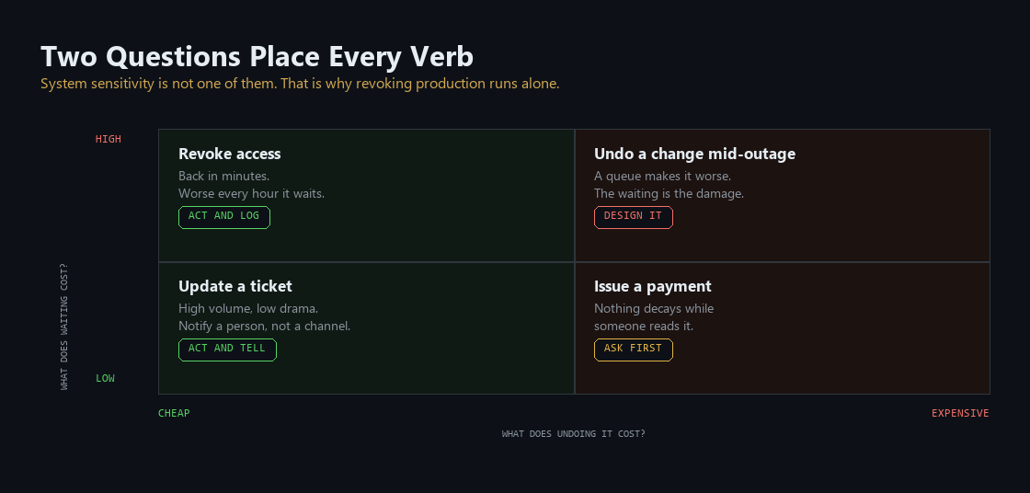
Task: Click the 'Worse every hour it waits' text
Action: pyautogui.click(x=252, y=194)
